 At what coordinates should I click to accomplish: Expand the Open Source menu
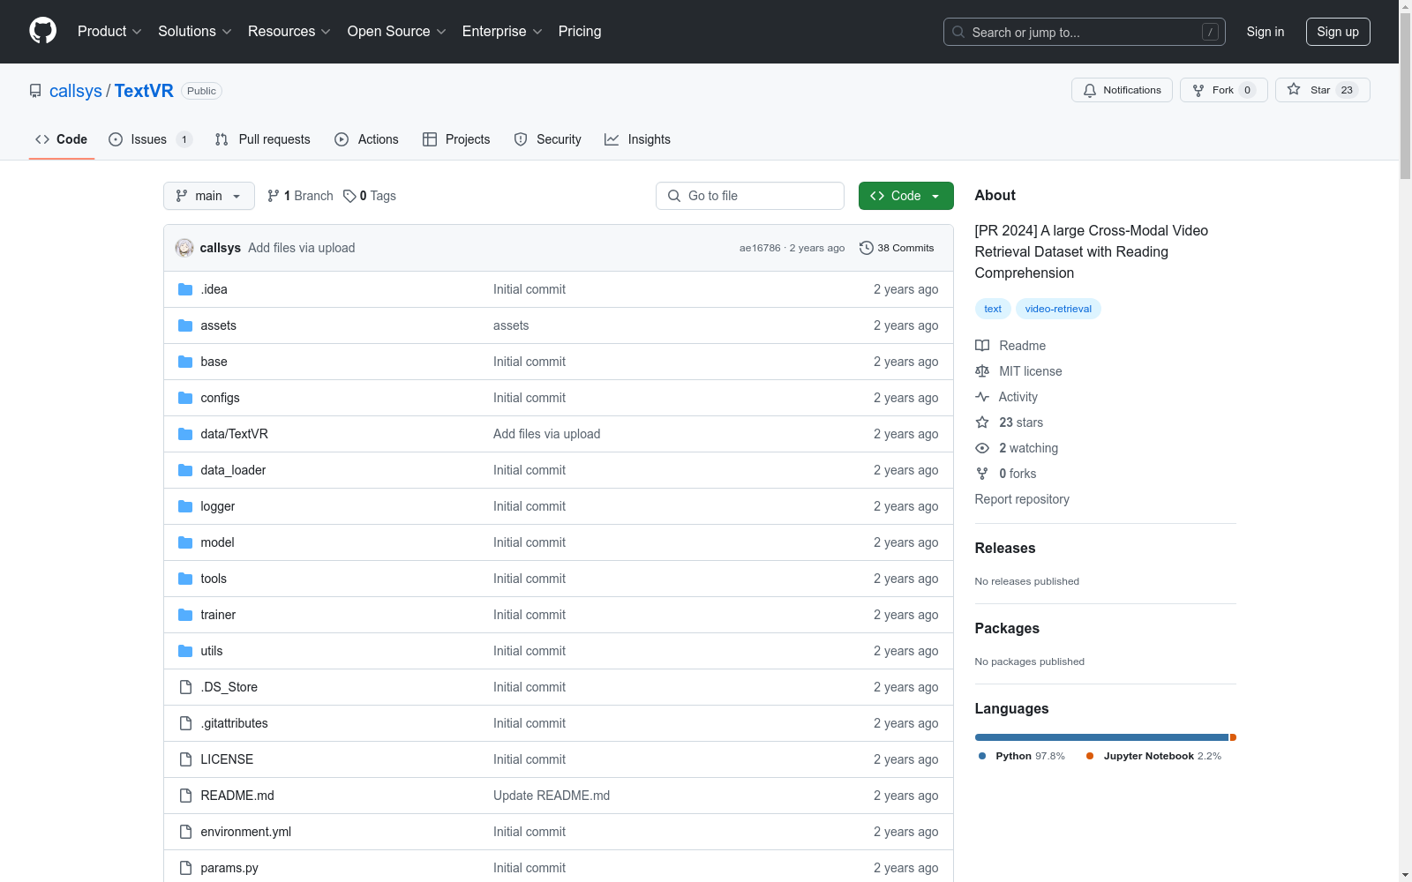397,31
